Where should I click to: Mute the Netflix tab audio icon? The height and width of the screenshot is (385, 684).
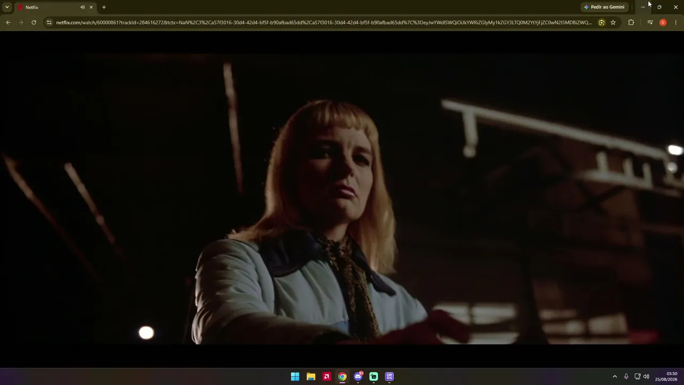(x=82, y=7)
